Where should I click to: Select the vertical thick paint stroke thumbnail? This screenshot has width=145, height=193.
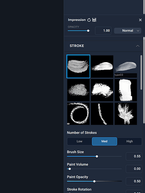(x=126, y=90)
